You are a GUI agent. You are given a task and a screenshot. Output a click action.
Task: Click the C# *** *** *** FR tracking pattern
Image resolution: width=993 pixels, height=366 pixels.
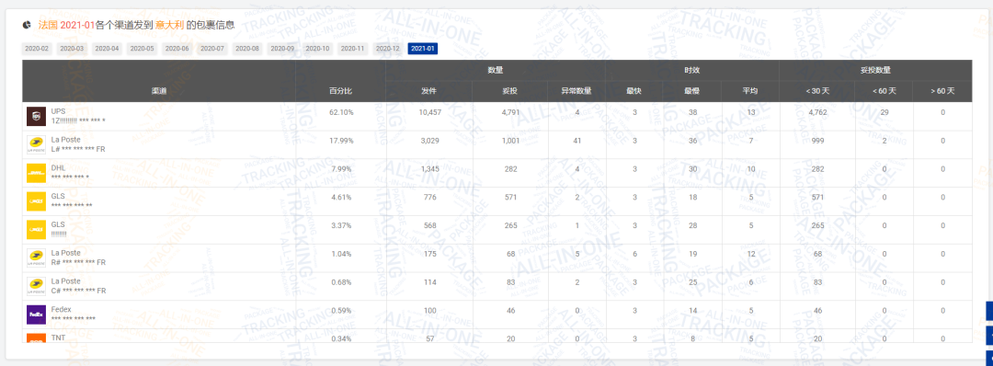click(x=78, y=291)
